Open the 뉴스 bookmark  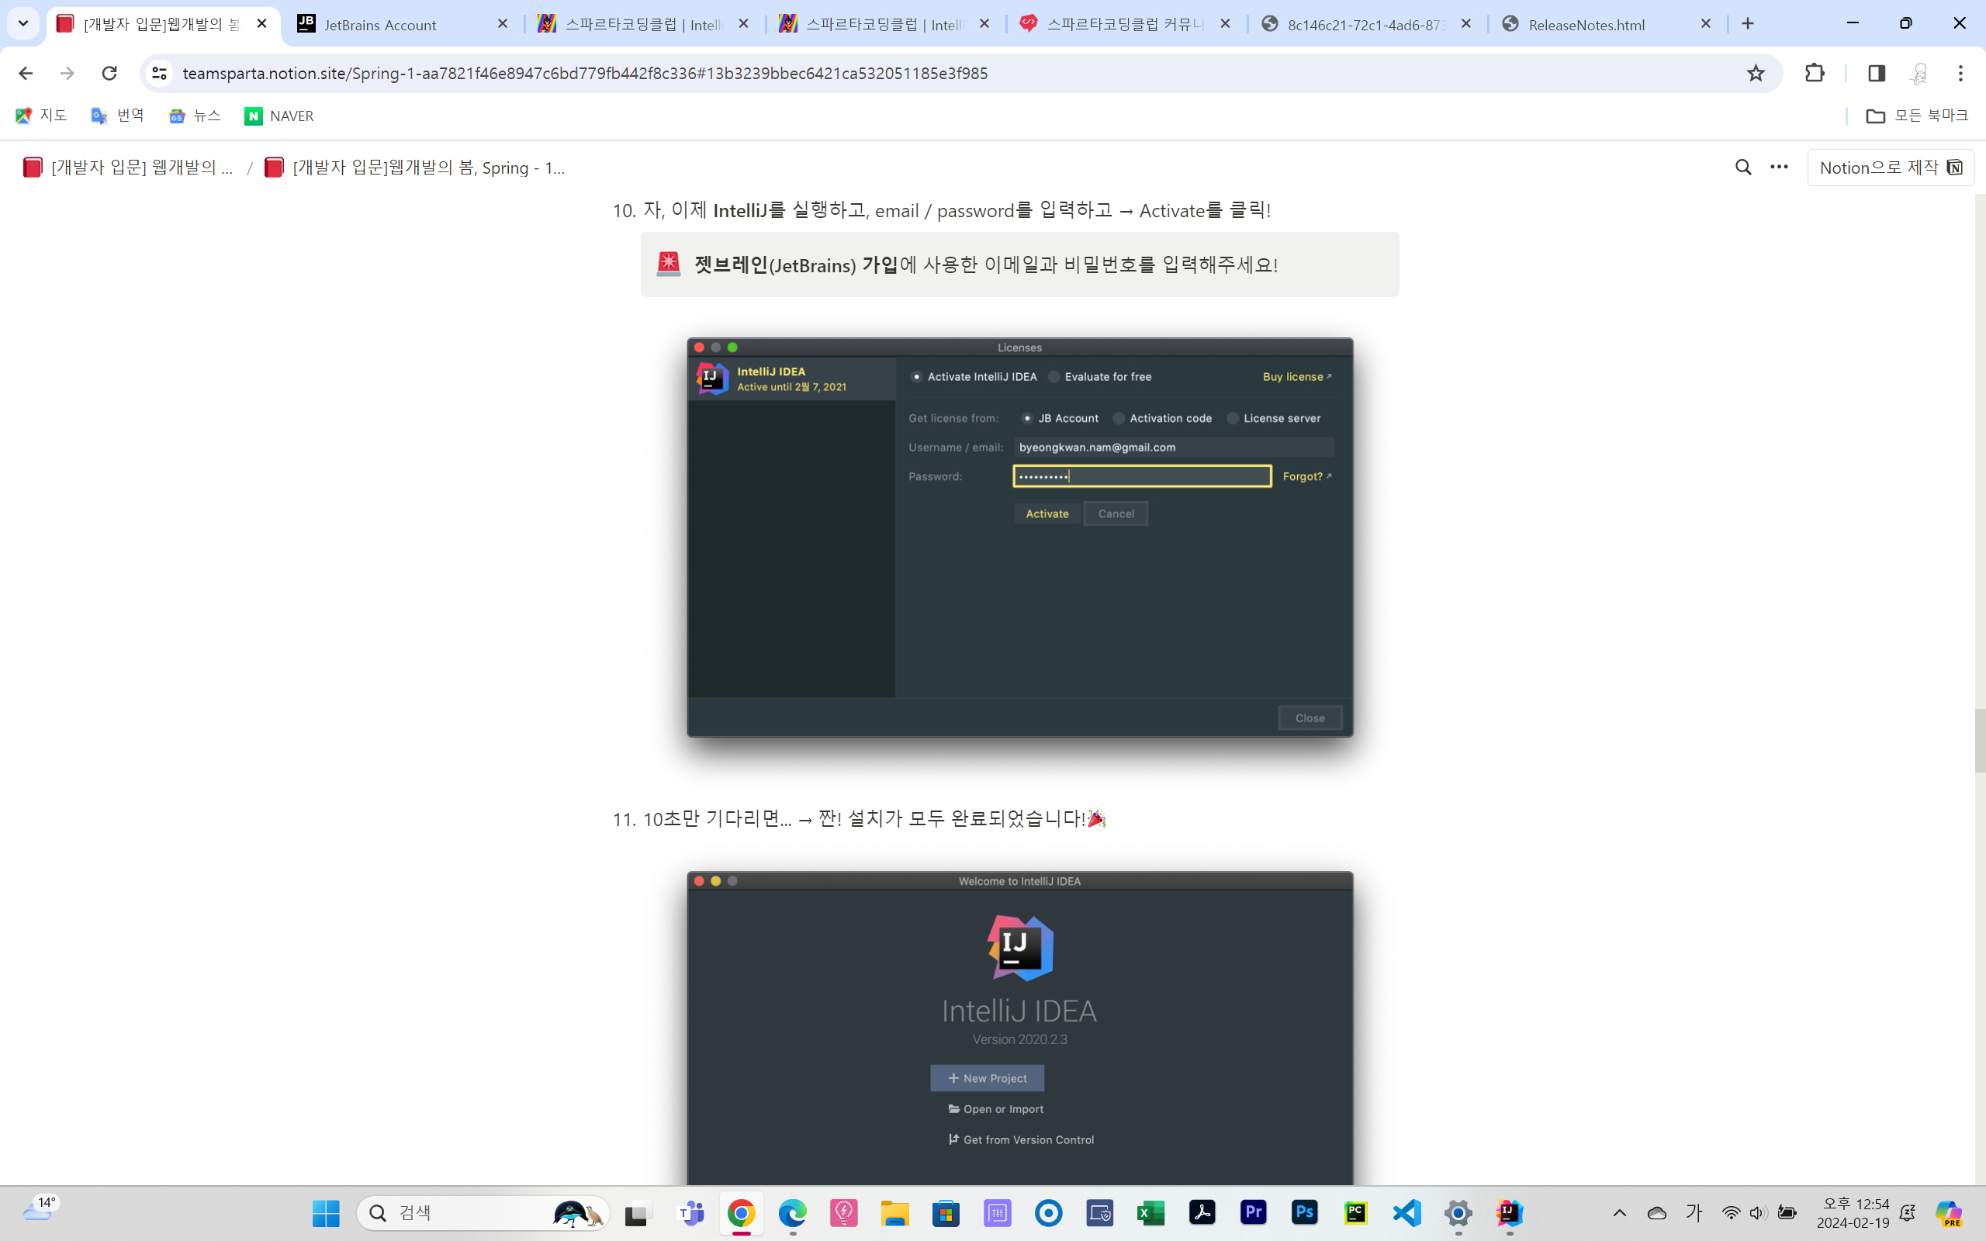click(x=195, y=116)
